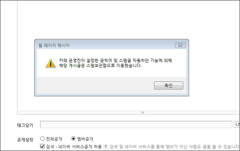The width and height of the screenshot is (240, 151).
Task: Close the 웹 페이지 메시지 dialog
Action: pos(180,45)
